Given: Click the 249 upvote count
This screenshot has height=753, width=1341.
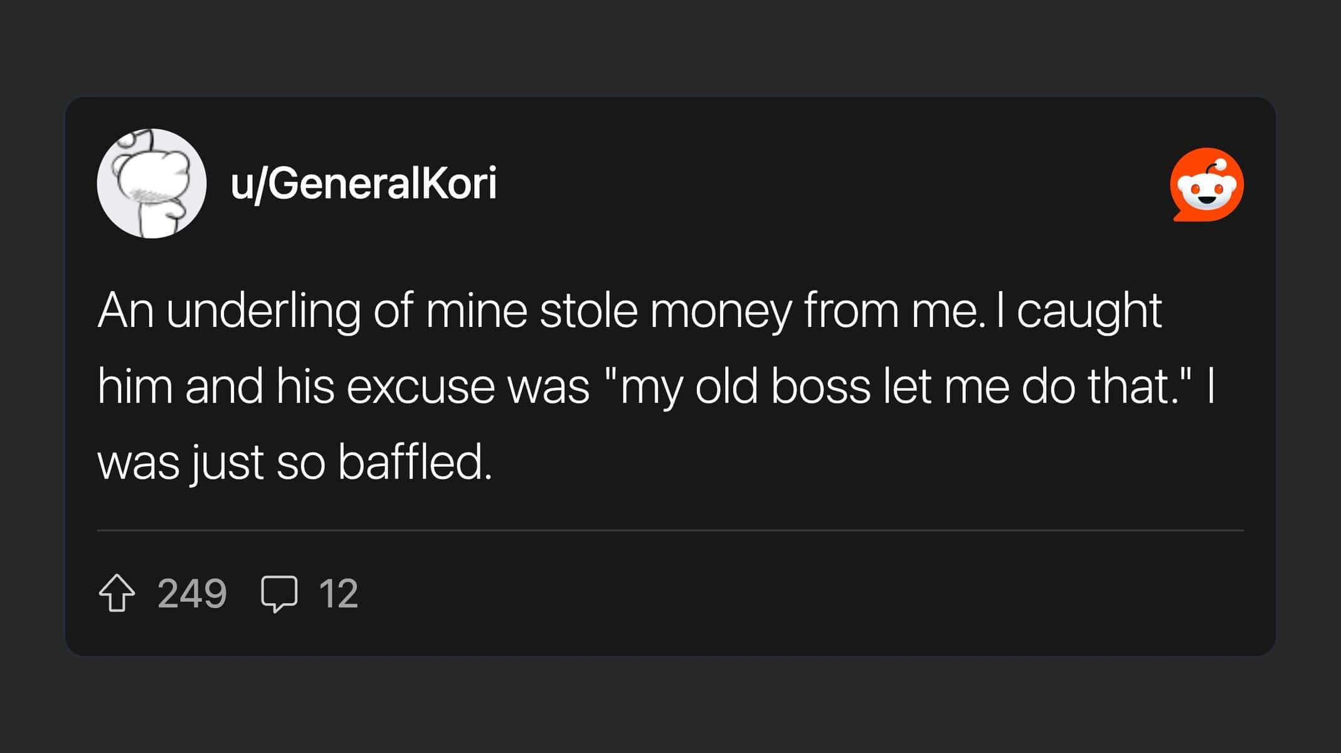Looking at the screenshot, I should coord(192,593).
